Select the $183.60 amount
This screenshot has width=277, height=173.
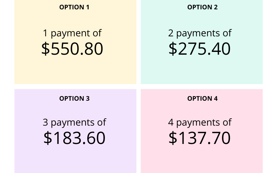(x=74, y=138)
